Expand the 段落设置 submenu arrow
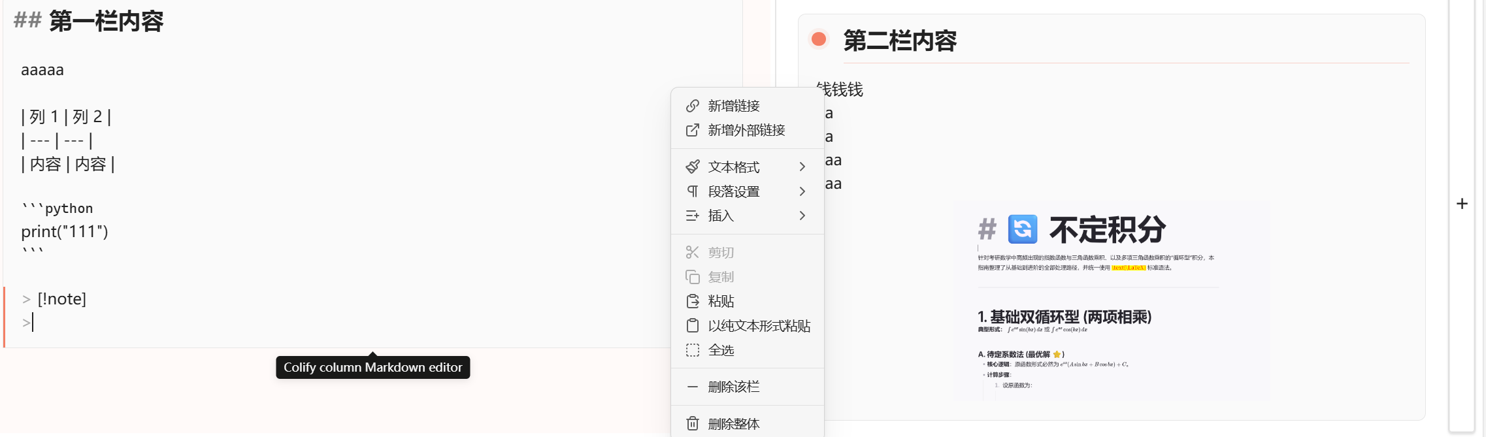 coord(802,191)
